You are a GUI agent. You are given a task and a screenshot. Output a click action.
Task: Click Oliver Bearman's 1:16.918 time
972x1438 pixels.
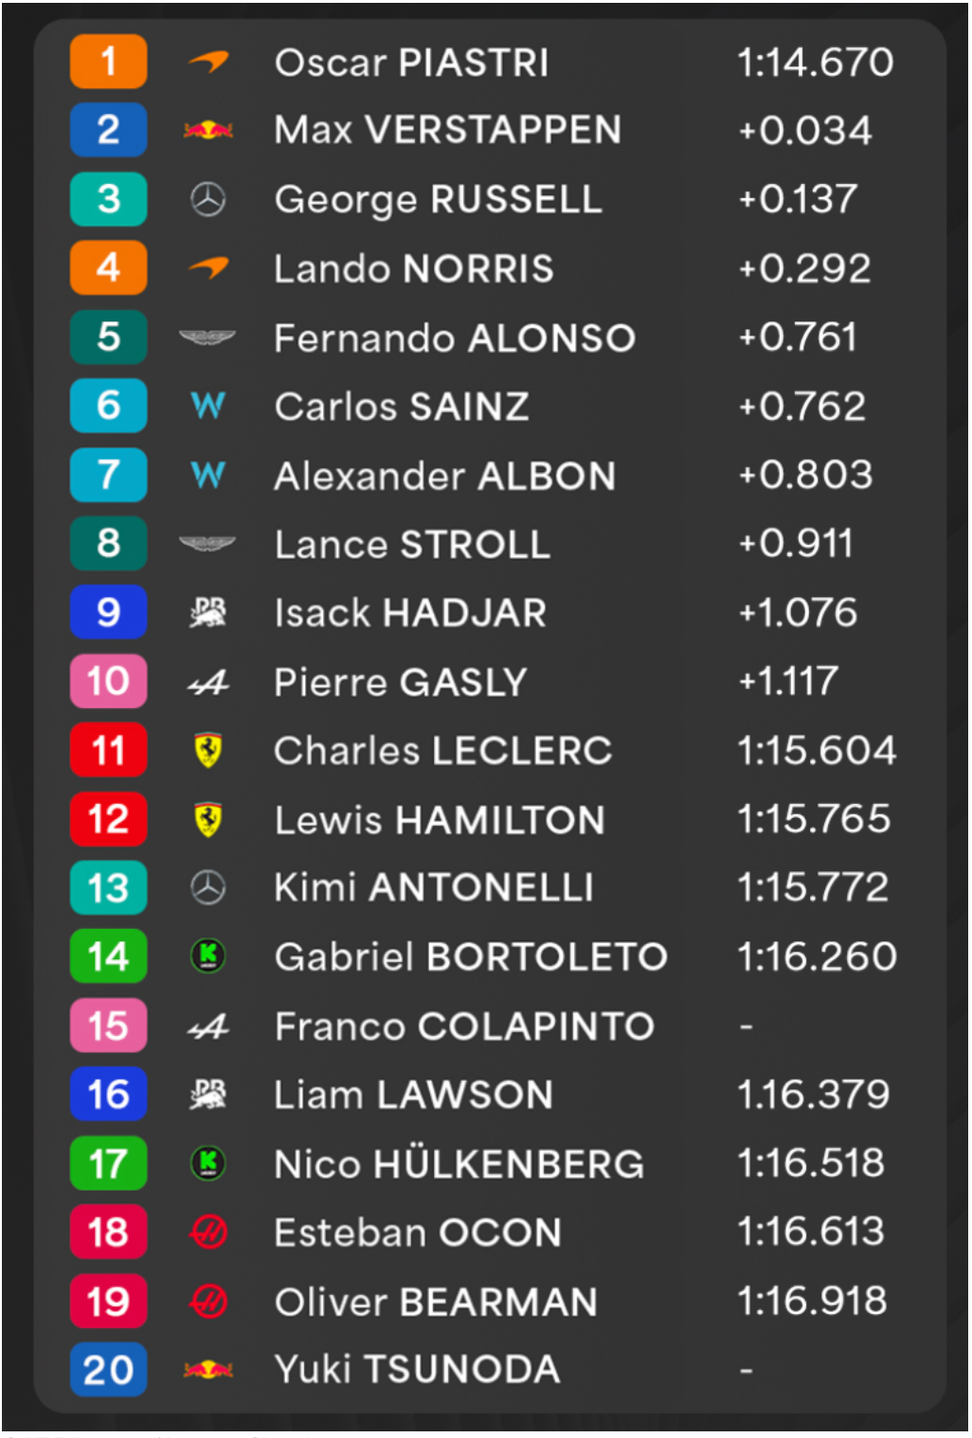click(813, 1301)
